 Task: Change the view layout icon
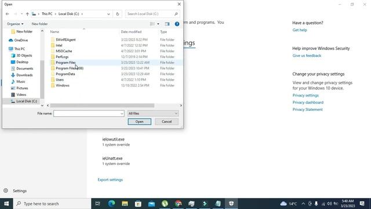pyautogui.click(x=152, y=24)
